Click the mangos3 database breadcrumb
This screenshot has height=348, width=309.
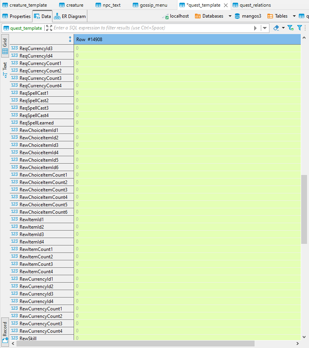[x=248, y=16]
